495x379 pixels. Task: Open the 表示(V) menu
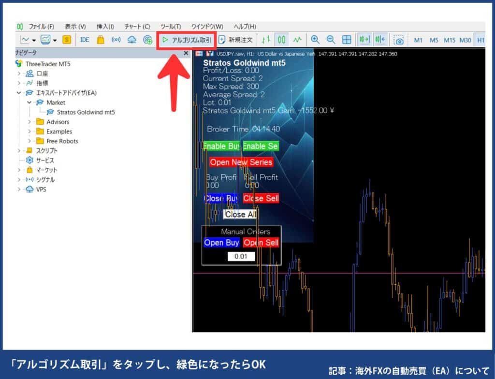pyautogui.click(x=75, y=27)
